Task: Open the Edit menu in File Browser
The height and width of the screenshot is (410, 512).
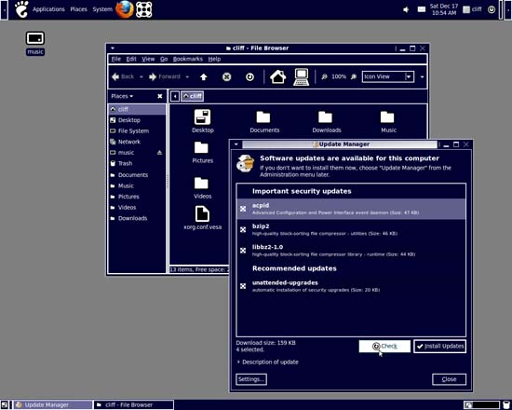Action: coord(131,59)
